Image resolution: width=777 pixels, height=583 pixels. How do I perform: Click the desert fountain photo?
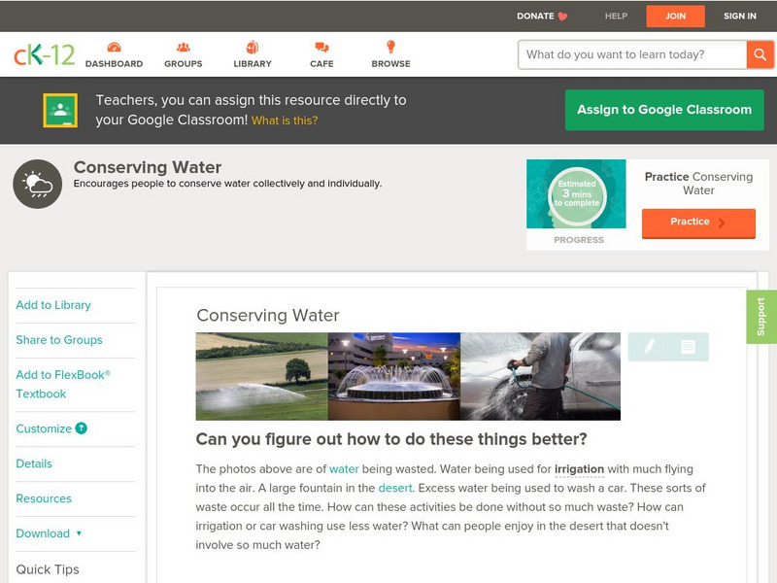tap(394, 376)
